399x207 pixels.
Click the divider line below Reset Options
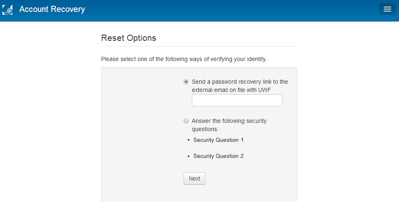(x=199, y=47)
